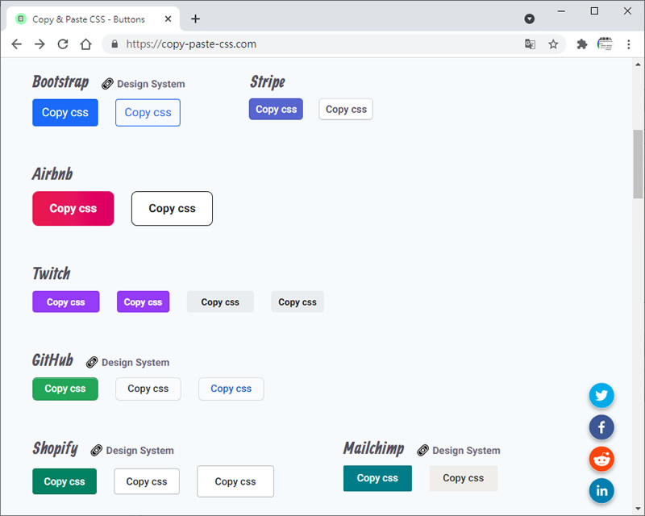
Task: Open Shopify Design System link
Action: (139, 451)
